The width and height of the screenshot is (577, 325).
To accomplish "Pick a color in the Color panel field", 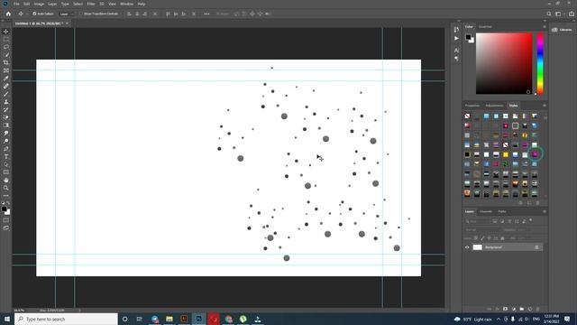I will 504,63.
